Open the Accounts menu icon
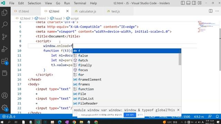Screen dimensions: 221x124 coord(4,95)
